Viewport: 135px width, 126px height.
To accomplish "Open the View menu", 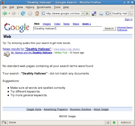I will pyautogui.click(x=20, y=7).
